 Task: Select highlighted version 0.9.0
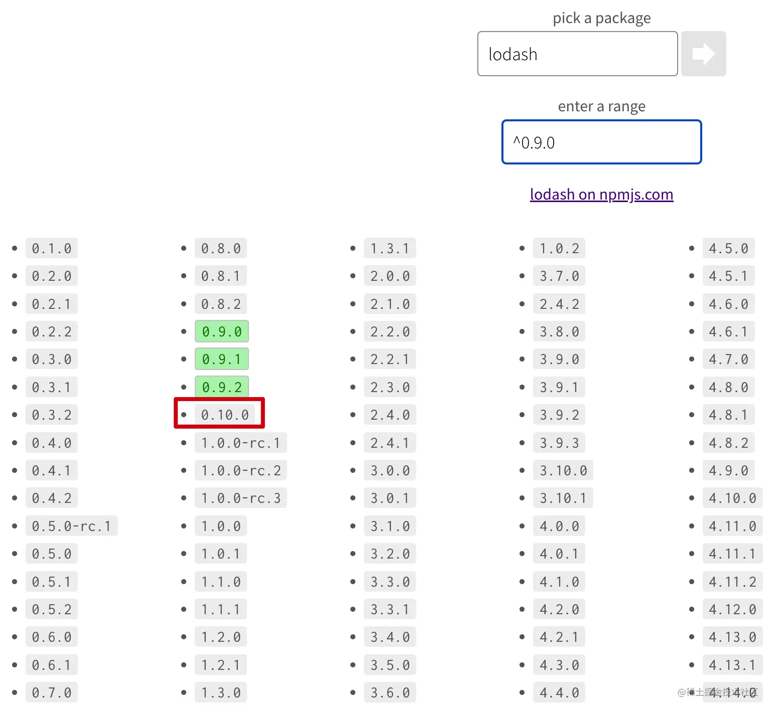[x=221, y=331]
